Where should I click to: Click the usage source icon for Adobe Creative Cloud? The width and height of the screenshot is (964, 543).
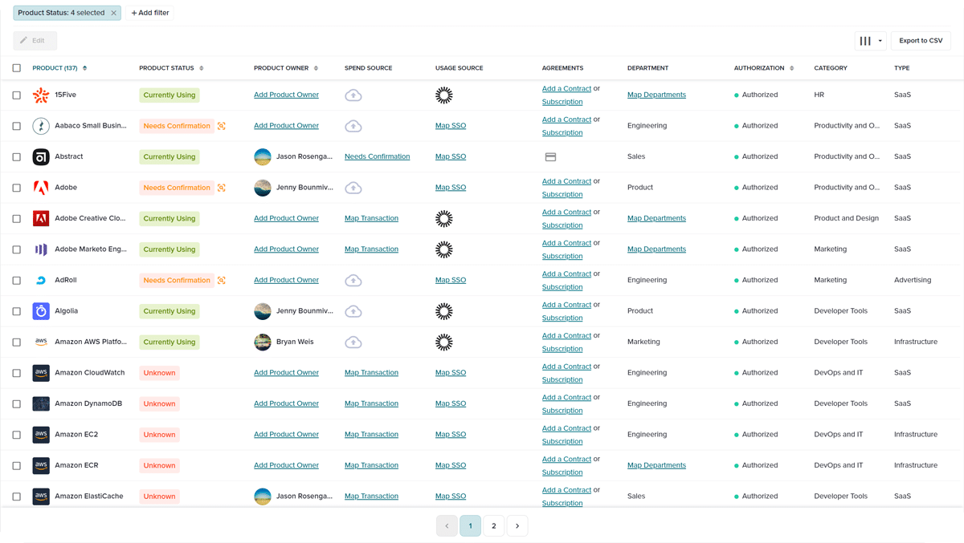444,219
